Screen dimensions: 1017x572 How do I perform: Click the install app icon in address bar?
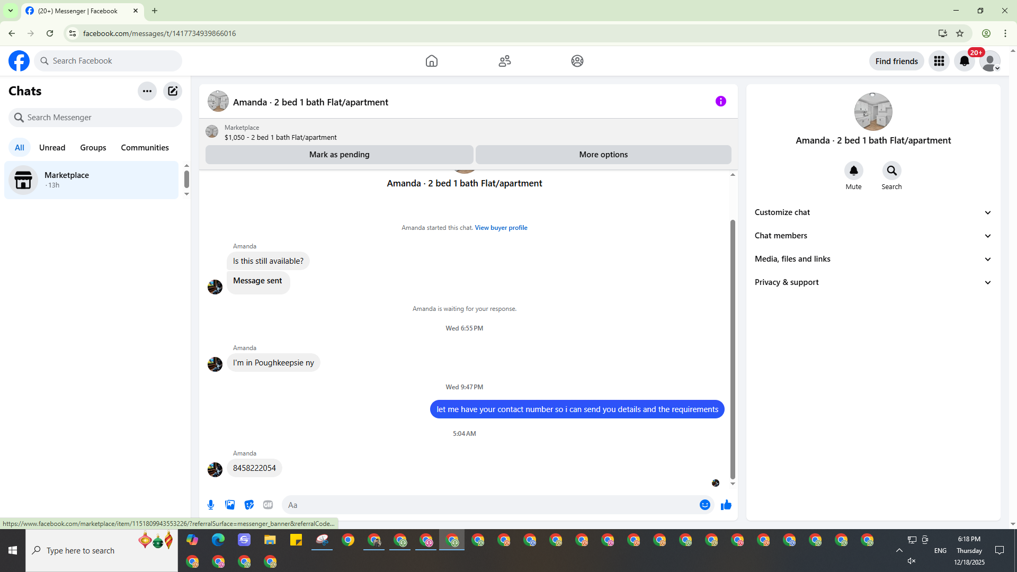click(942, 33)
